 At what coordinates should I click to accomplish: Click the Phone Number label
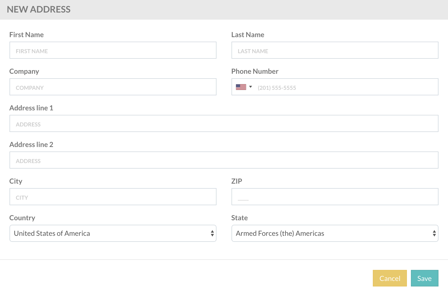[255, 71]
